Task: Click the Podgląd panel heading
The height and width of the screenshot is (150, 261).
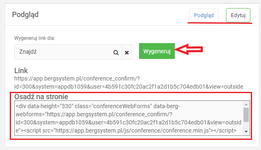Action: point(25,15)
